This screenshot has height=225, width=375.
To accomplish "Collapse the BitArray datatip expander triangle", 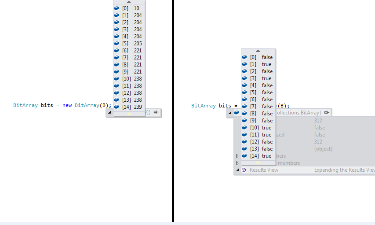I will 230,112.
